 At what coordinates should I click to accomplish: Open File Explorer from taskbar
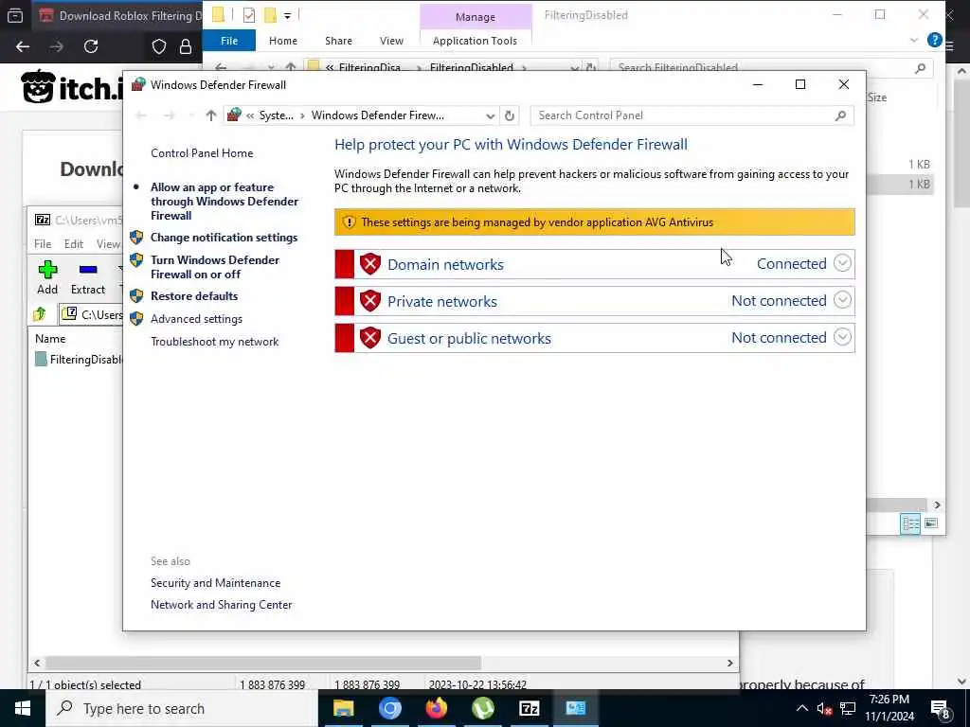tap(343, 708)
